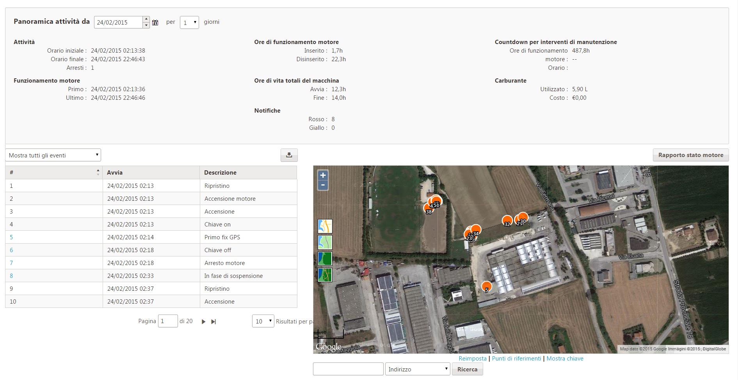The width and height of the screenshot is (738, 380).
Task: Zoom in on the map
Action: pyautogui.click(x=323, y=175)
